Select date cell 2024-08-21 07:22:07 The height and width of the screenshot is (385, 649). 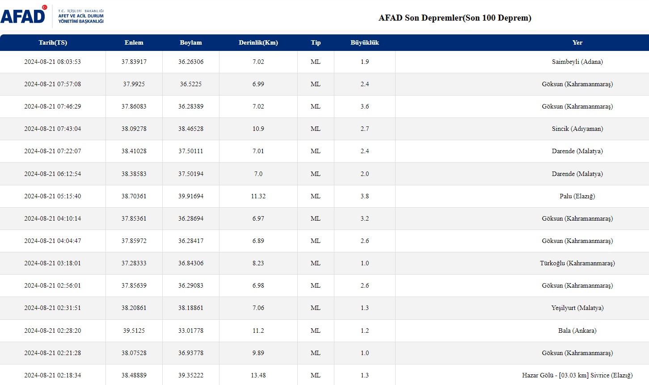53,151
